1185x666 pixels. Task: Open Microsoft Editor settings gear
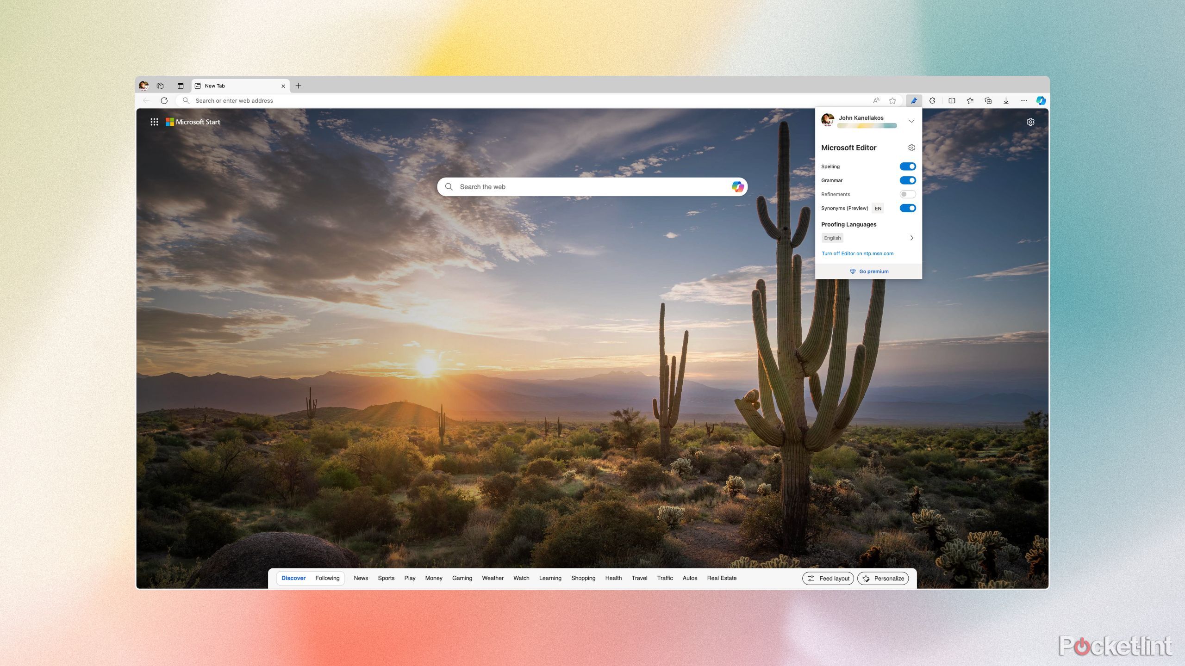pyautogui.click(x=911, y=148)
